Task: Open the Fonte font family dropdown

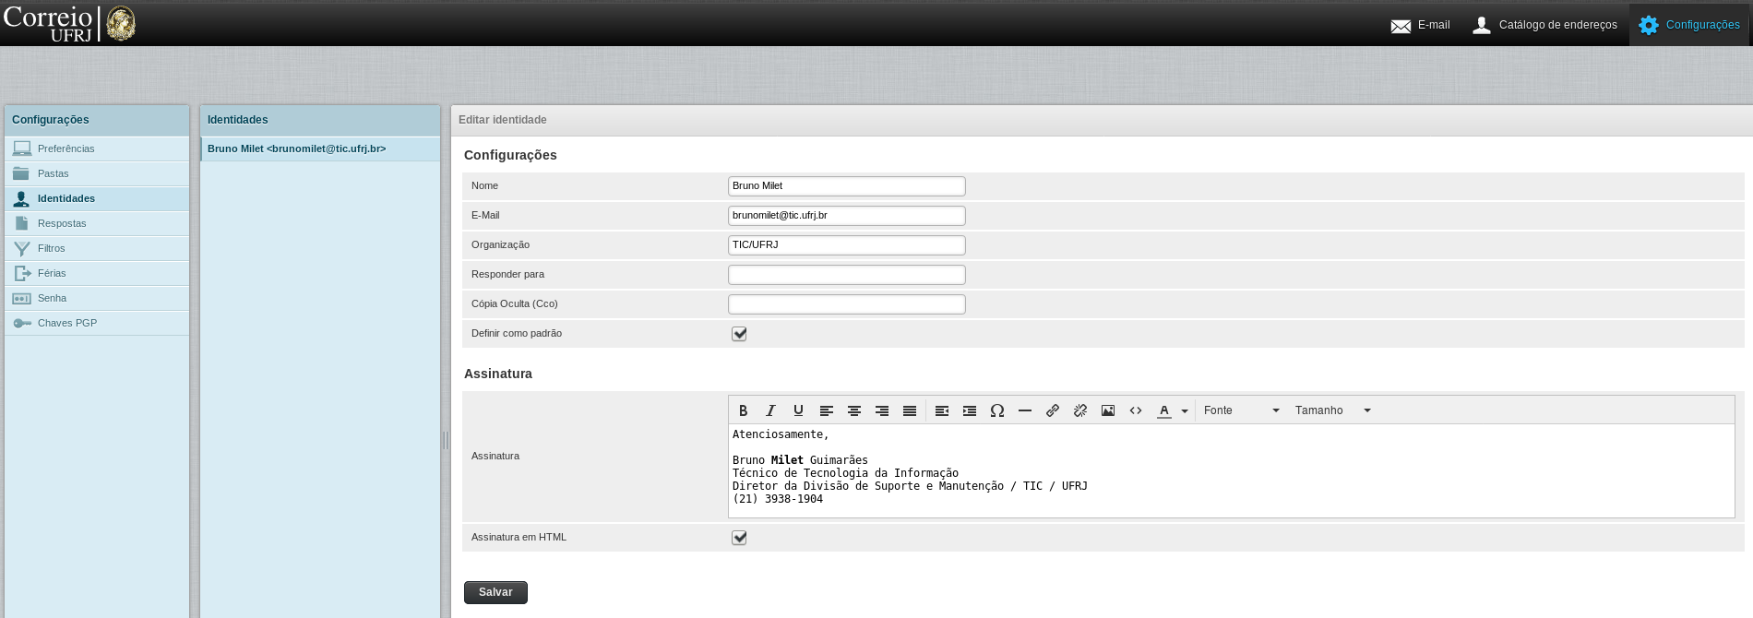Action: tap(1241, 410)
